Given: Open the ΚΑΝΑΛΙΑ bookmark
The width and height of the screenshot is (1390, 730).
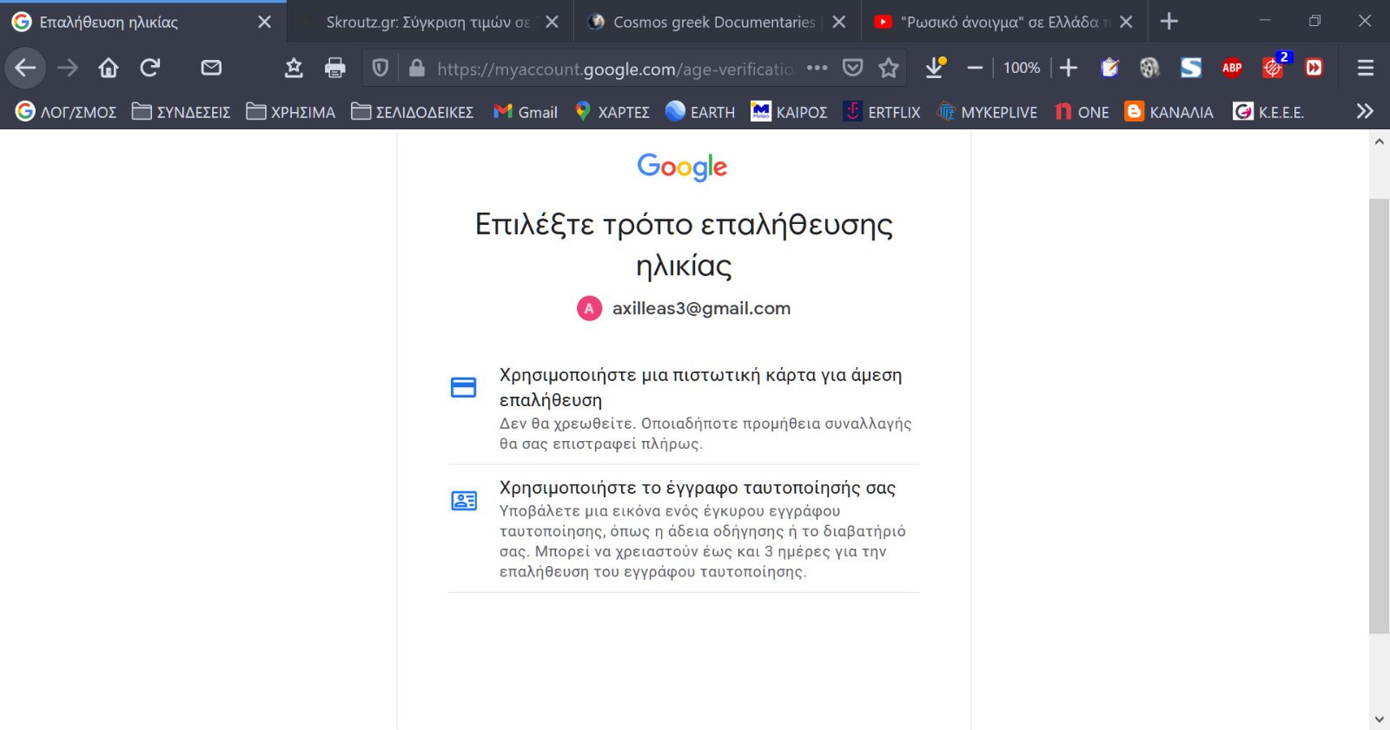Looking at the screenshot, I should (x=1169, y=112).
